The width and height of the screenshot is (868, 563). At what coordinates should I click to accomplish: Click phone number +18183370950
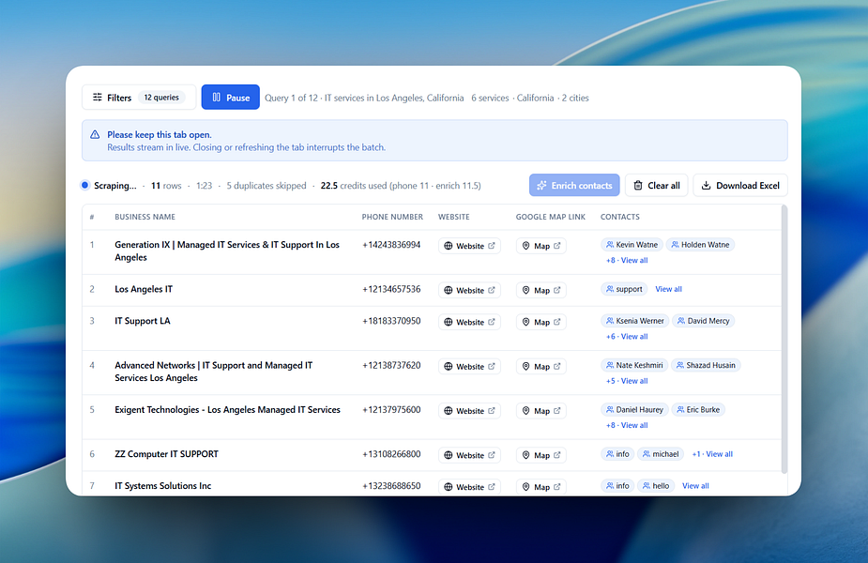click(x=391, y=321)
